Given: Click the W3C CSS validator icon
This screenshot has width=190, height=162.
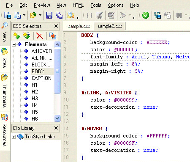Looking at the screenshot, I should (x=157, y=15).
